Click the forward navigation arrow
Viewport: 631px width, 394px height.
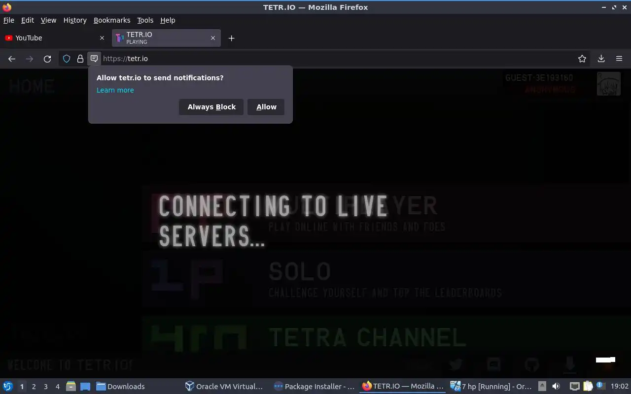[x=30, y=59]
